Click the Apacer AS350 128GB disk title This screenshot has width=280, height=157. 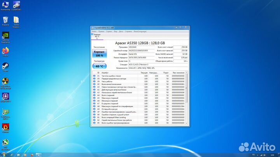[140, 43]
